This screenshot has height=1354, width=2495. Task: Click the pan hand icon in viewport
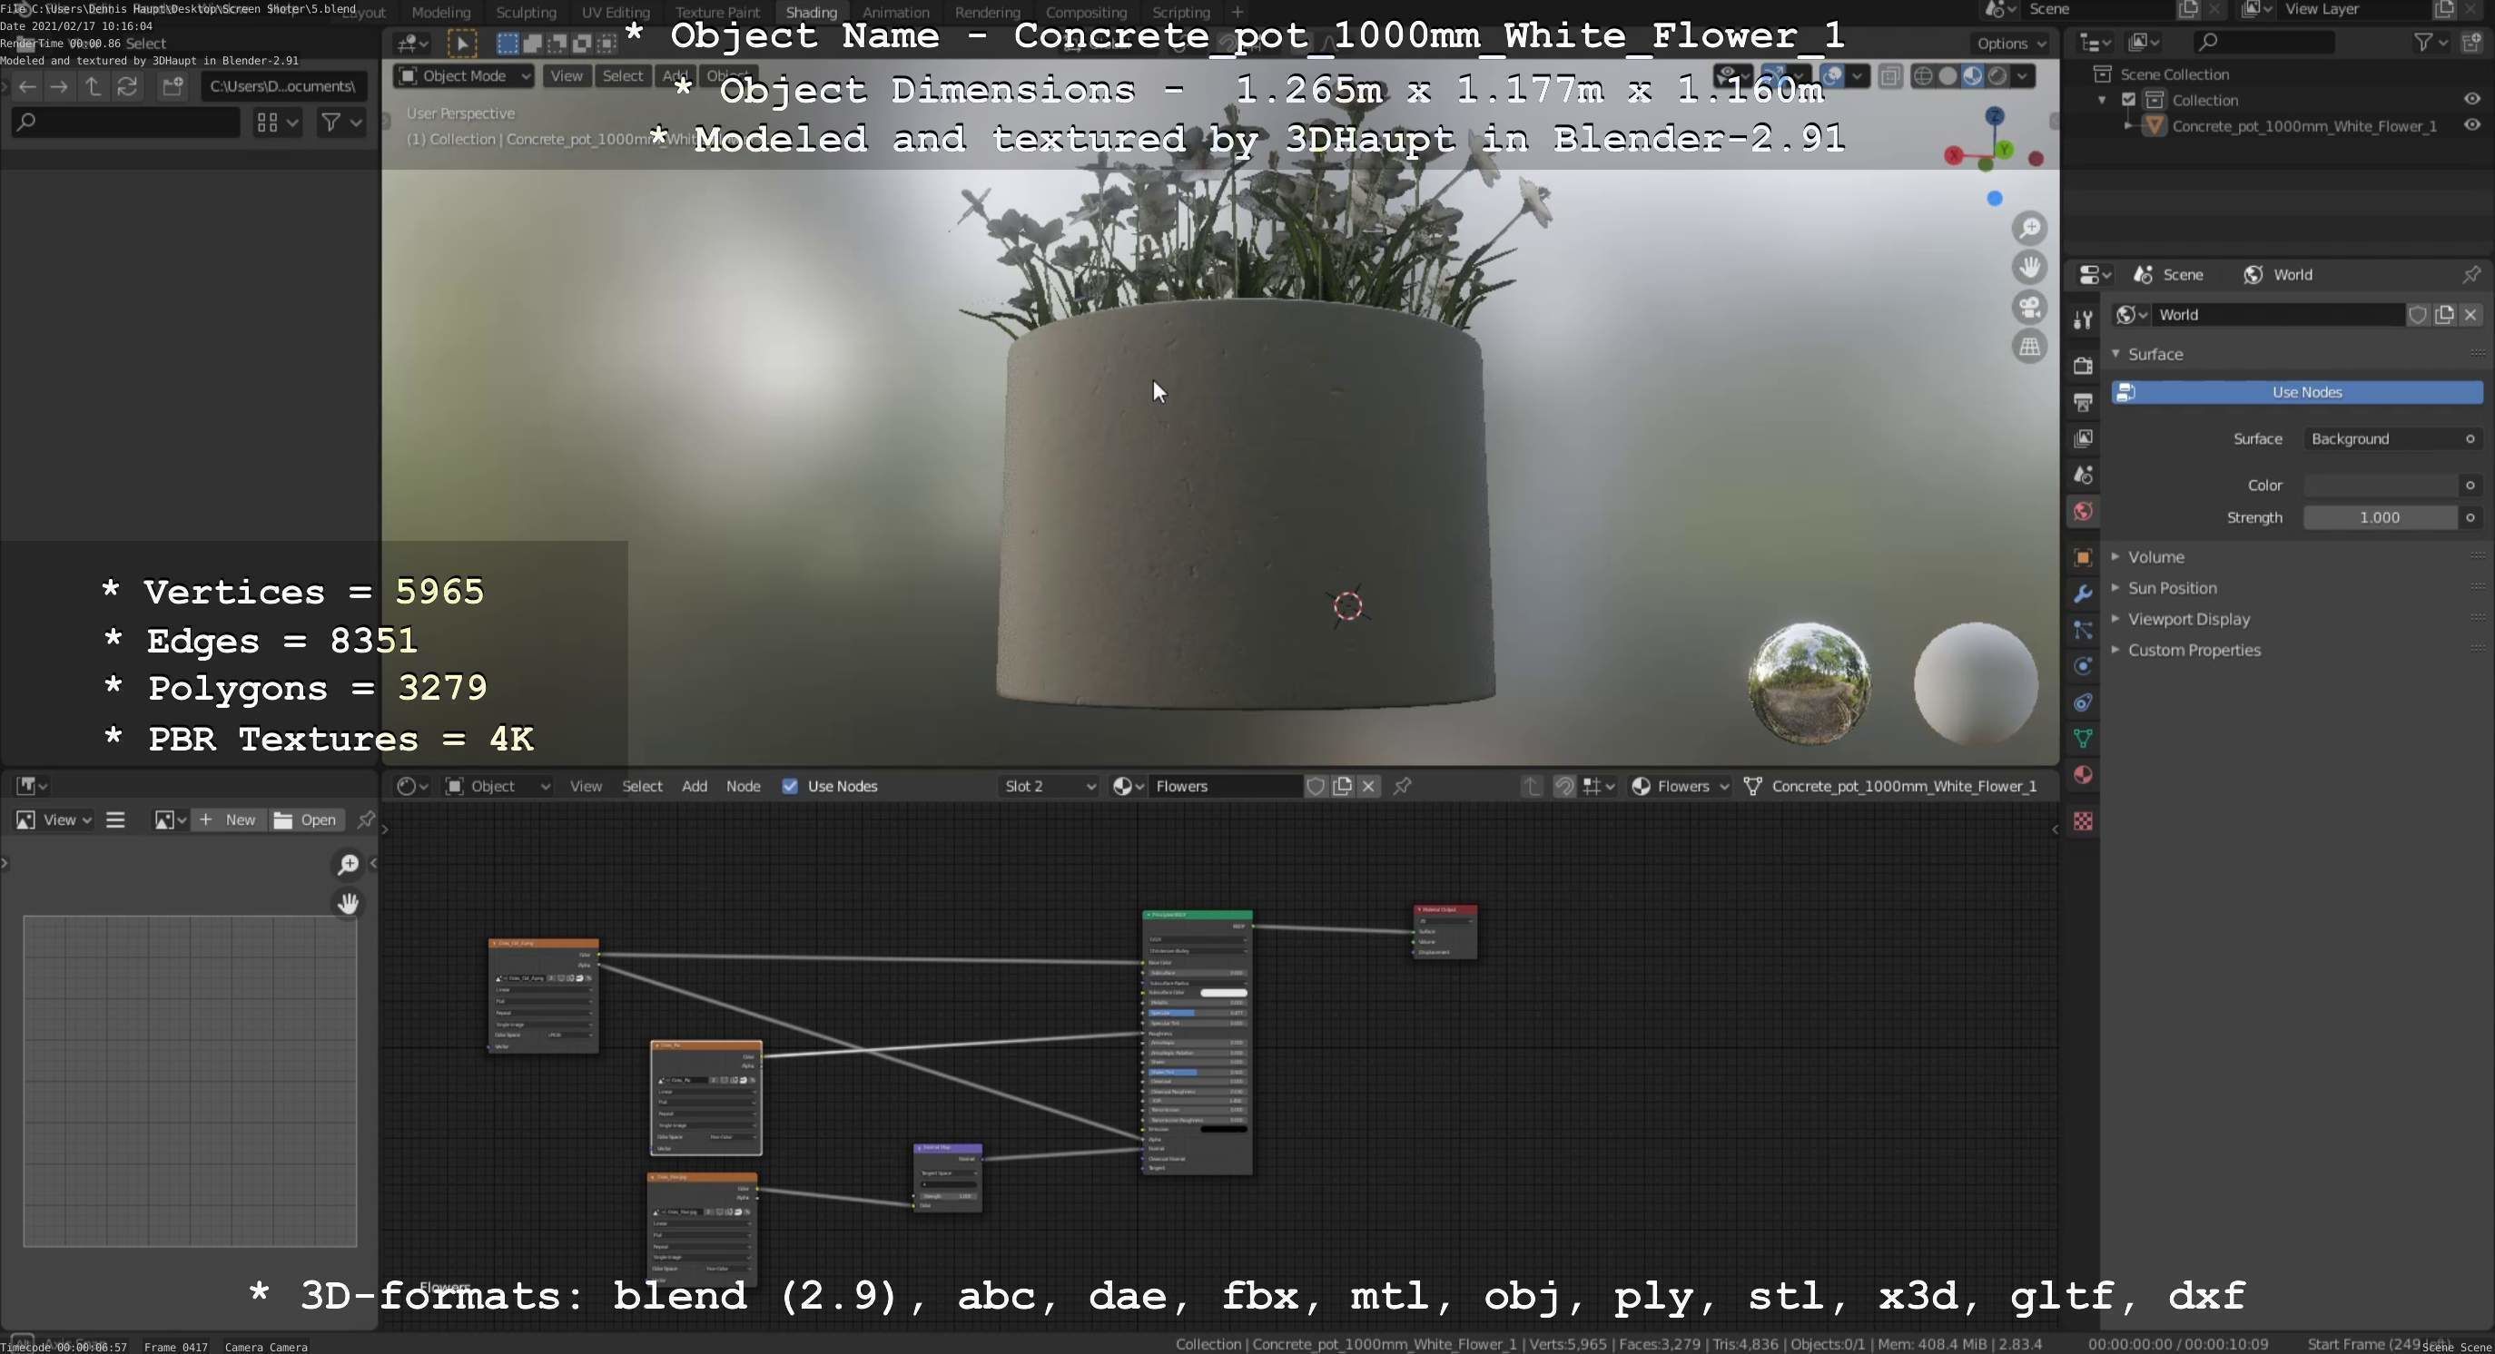coord(2029,267)
